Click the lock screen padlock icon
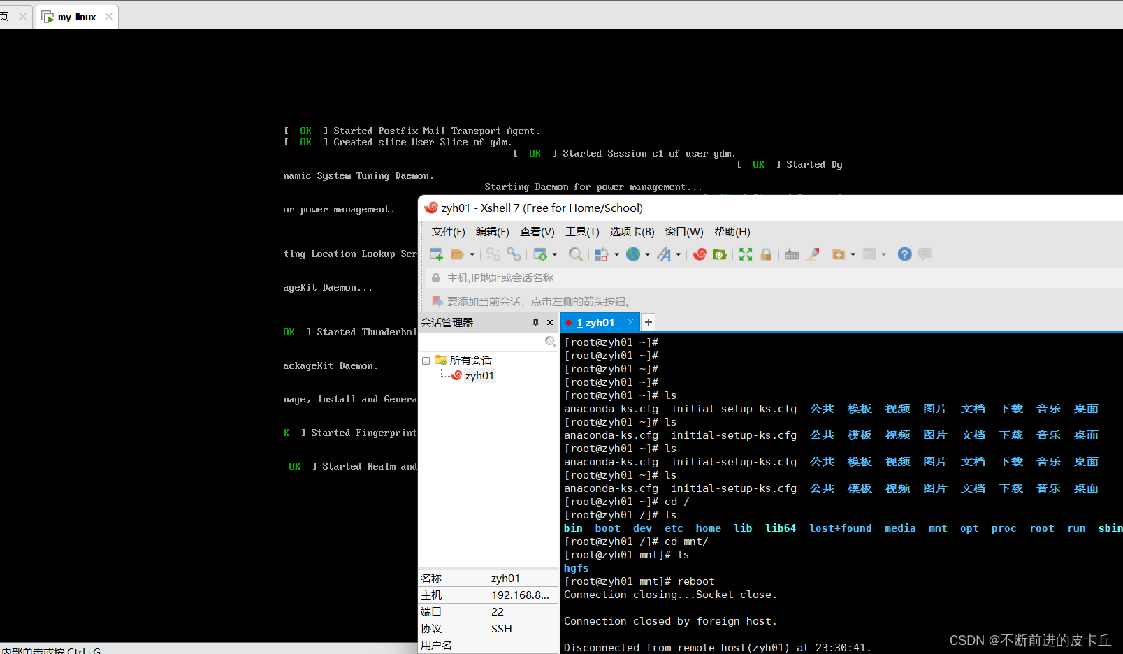1123x654 pixels. [766, 254]
